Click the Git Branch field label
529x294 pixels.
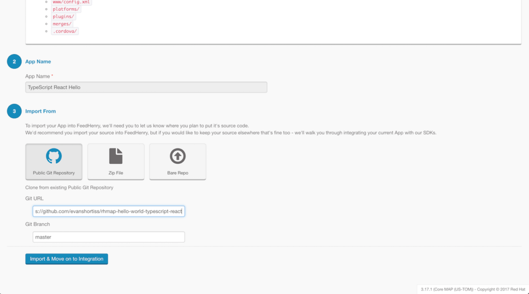(38, 224)
